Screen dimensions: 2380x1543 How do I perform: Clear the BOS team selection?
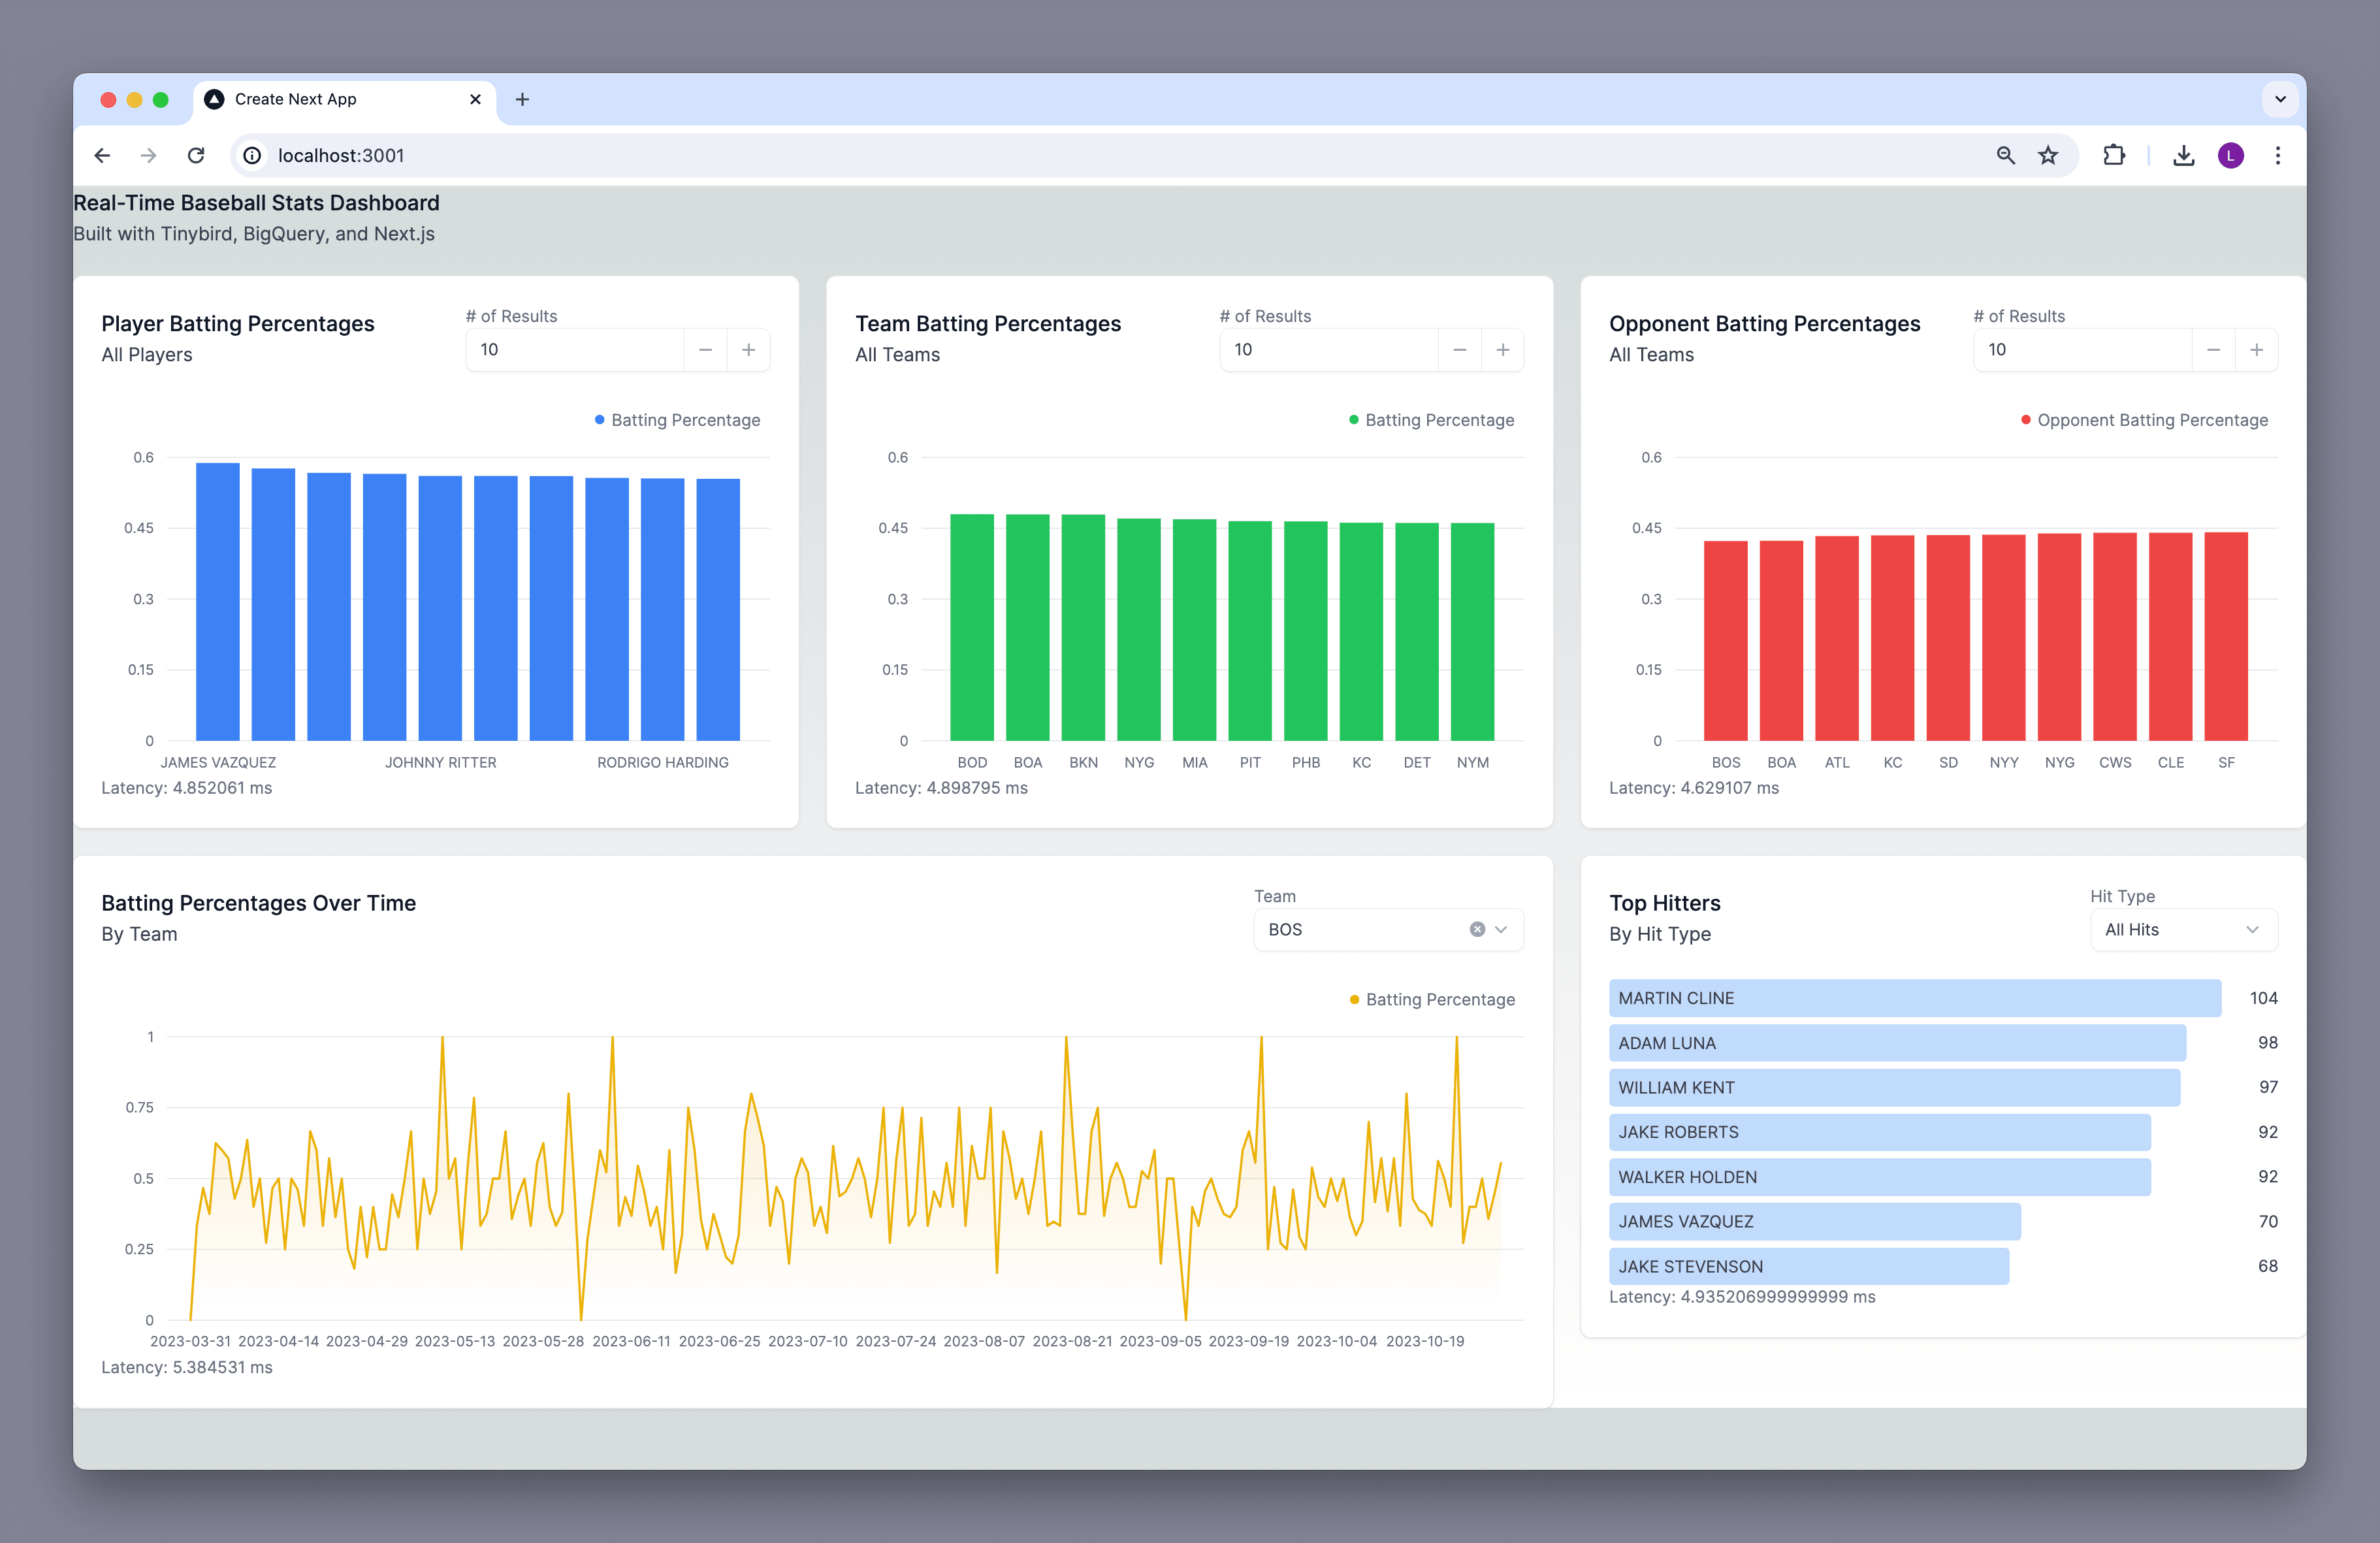(1477, 929)
